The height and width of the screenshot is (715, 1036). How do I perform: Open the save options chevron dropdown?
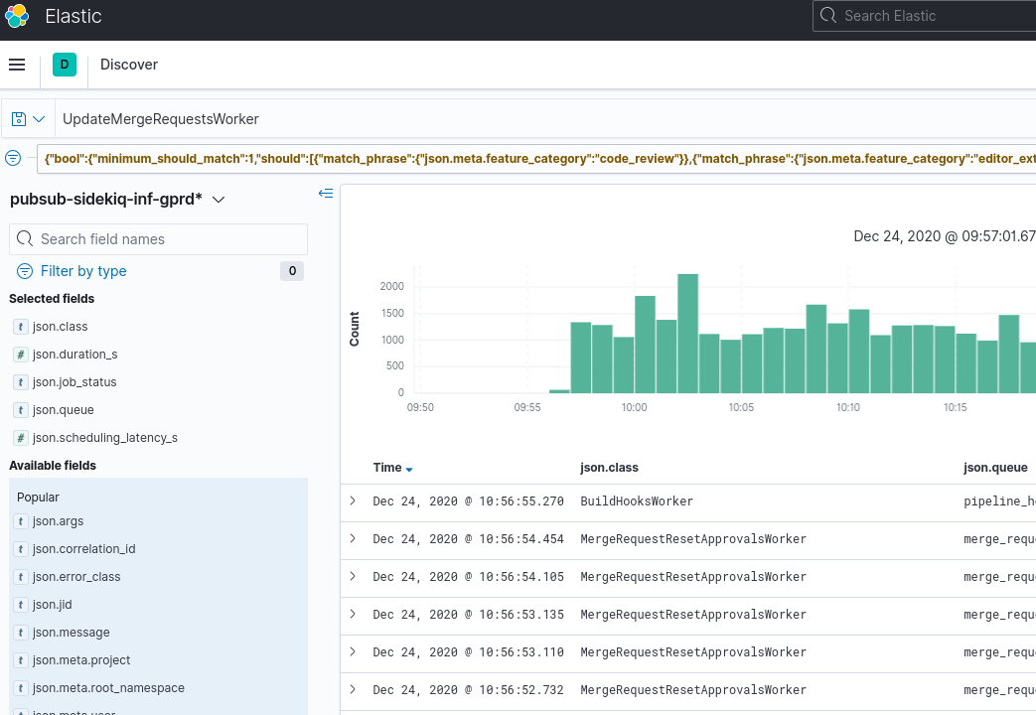click(x=39, y=117)
